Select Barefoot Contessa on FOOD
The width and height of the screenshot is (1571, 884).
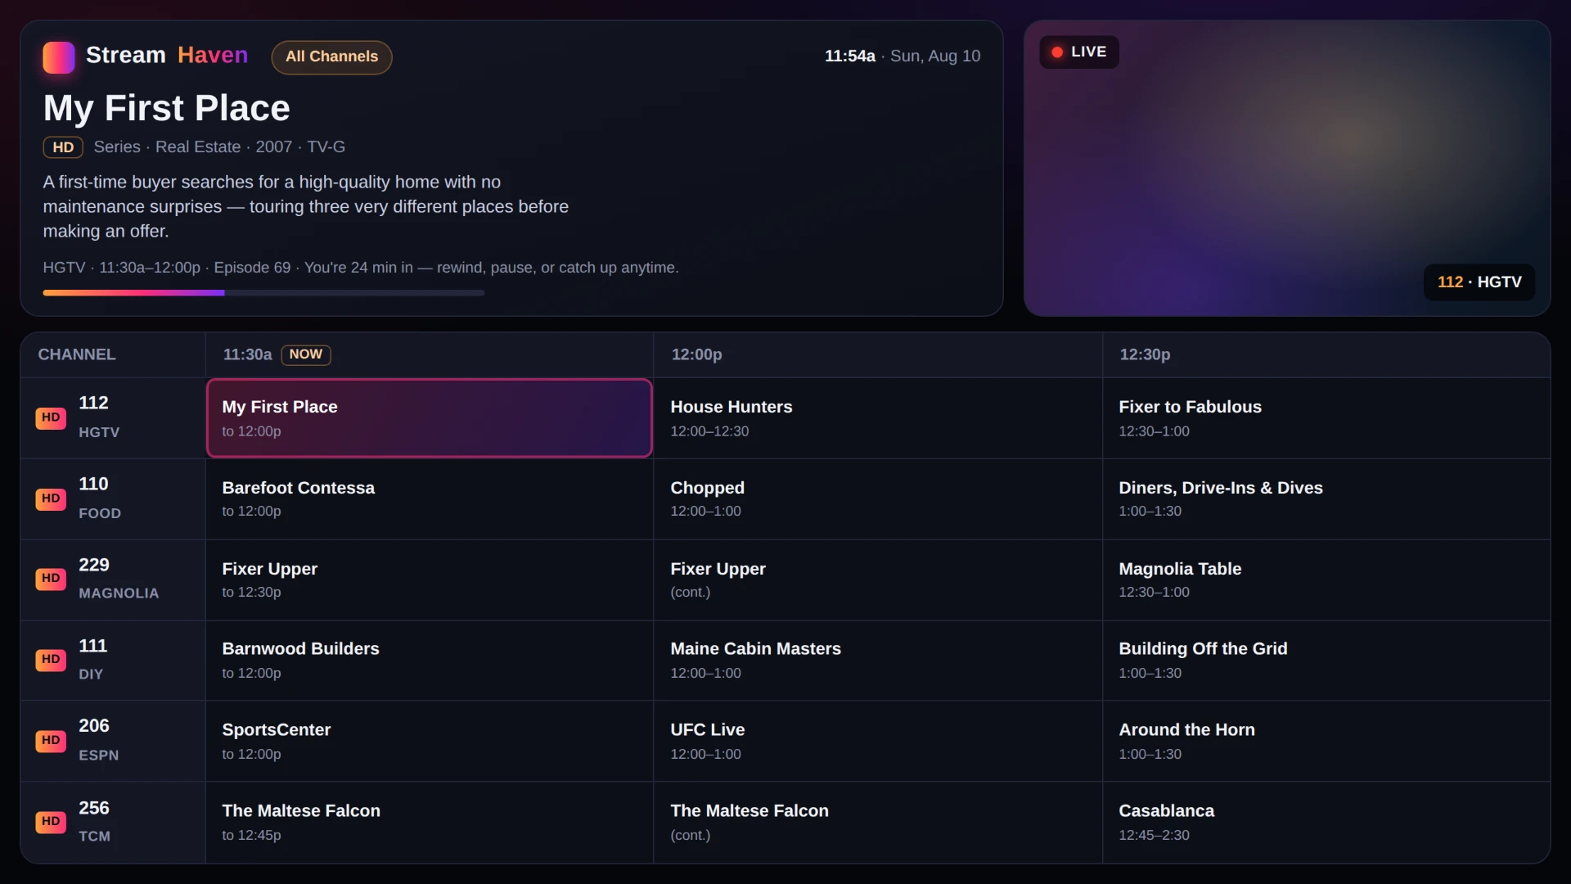pos(430,498)
